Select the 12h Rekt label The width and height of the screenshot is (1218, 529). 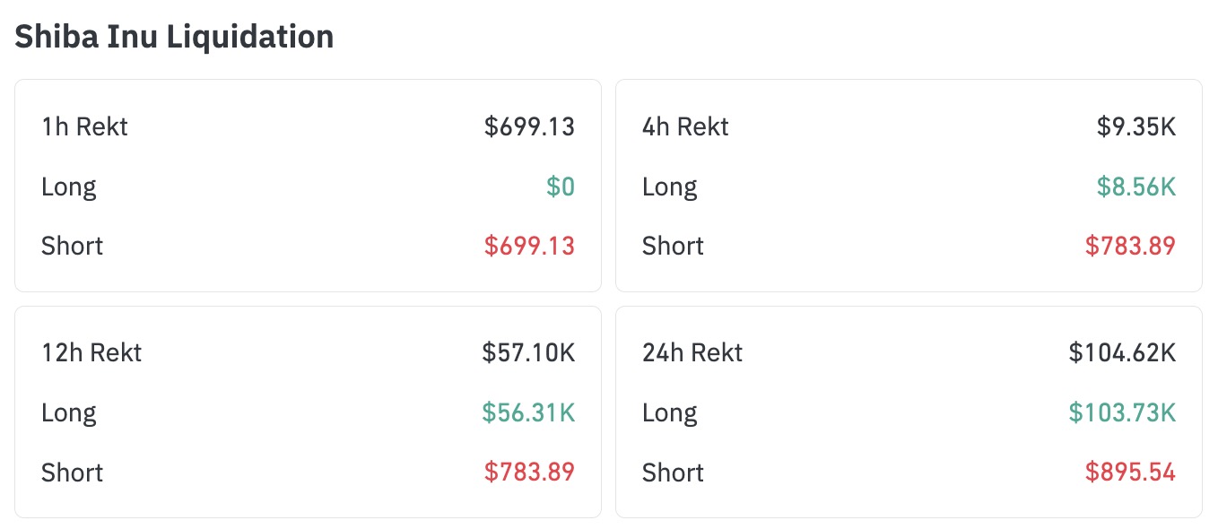pos(91,352)
